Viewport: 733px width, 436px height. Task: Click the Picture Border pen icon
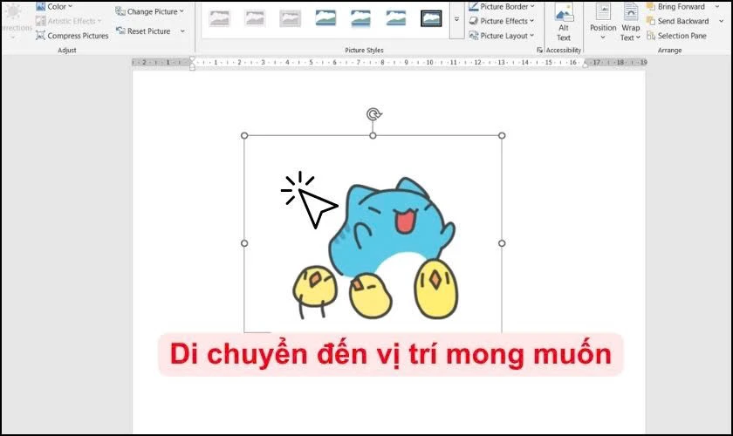pyautogui.click(x=474, y=7)
